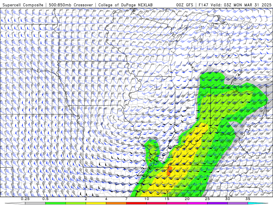Select the 00Z GFS model run label
Screen dimensions: 273x205
[185, 5]
